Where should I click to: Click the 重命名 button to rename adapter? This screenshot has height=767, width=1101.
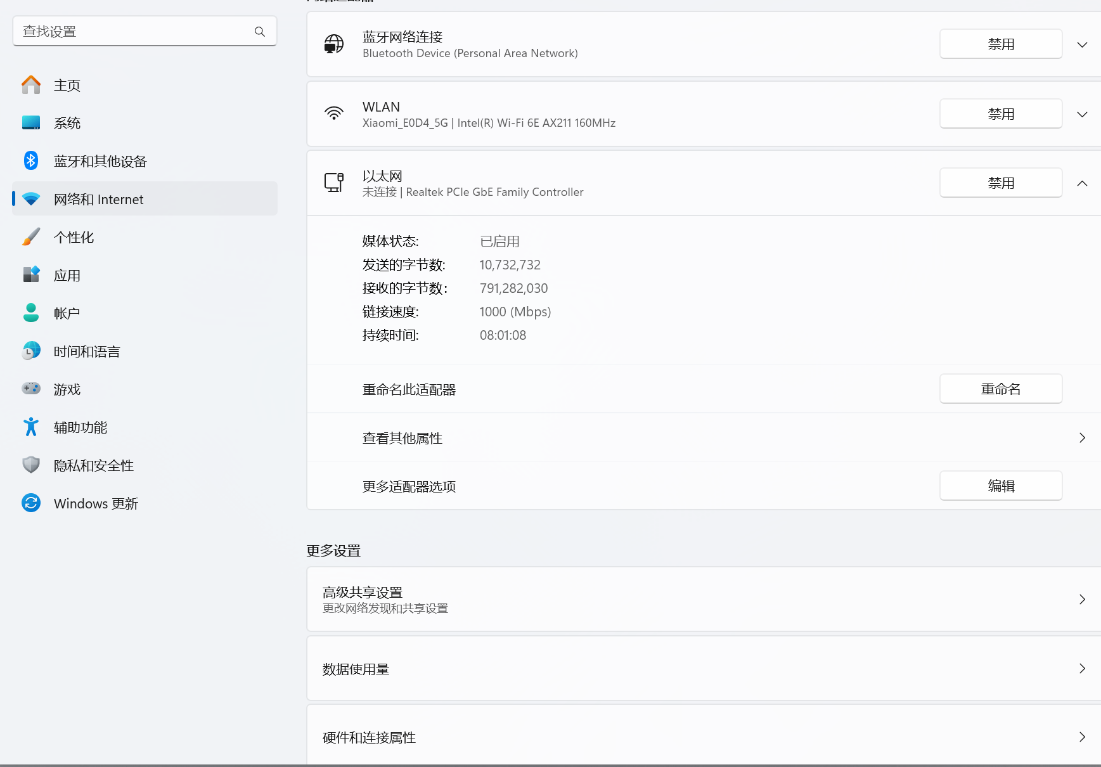pos(1000,389)
